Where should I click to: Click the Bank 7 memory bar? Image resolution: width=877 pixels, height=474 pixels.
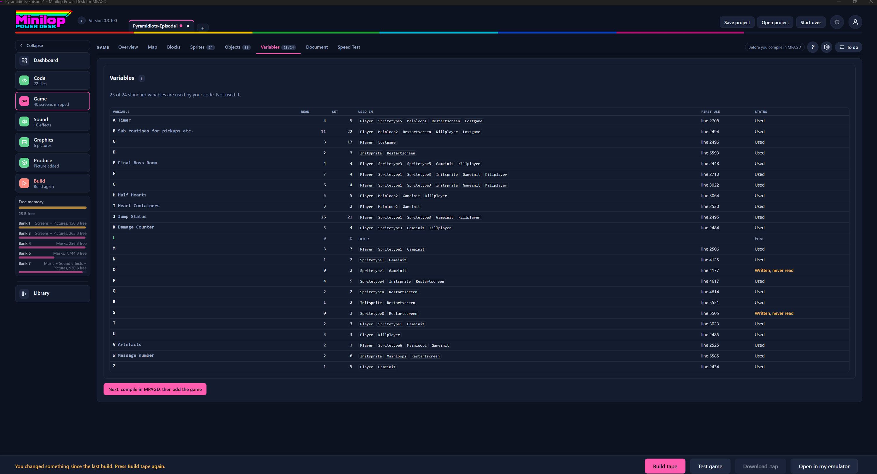click(x=52, y=272)
